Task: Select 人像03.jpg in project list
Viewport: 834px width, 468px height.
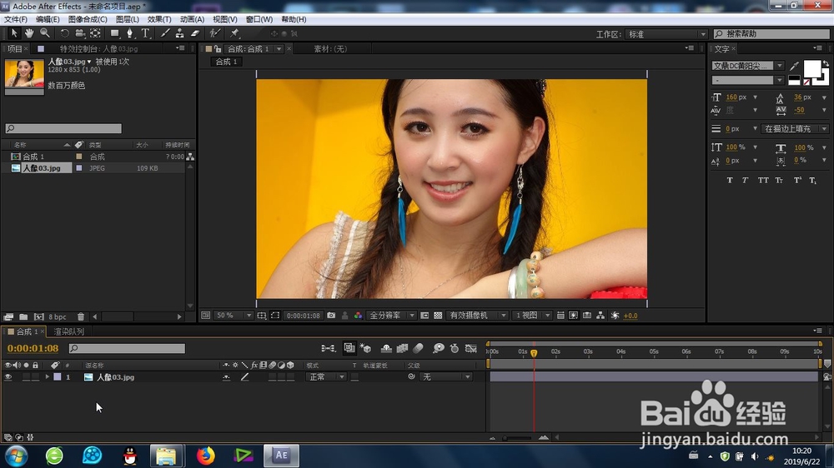Action: [x=42, y=168]
